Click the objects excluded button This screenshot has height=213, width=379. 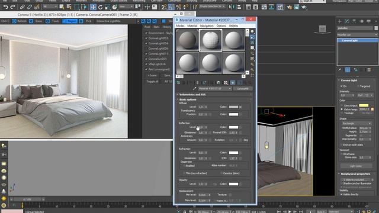click(x=355, y=180)
